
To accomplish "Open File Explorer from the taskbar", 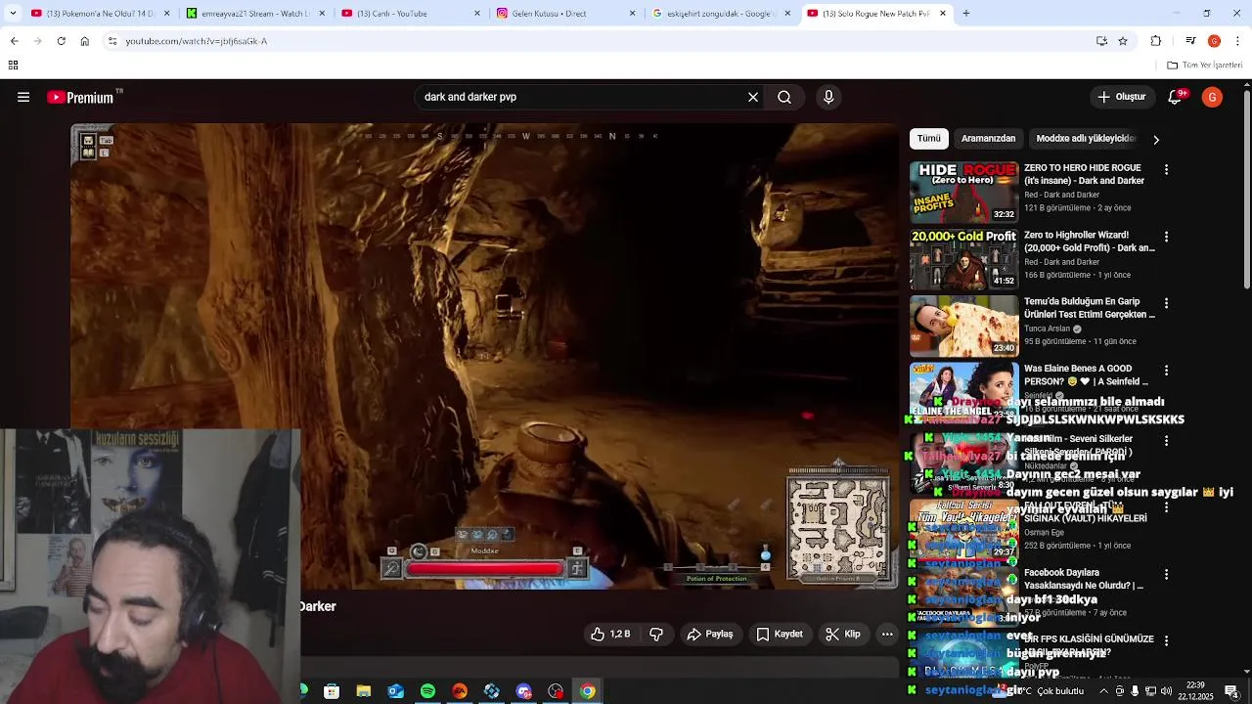I will click(x=364, y=691).
